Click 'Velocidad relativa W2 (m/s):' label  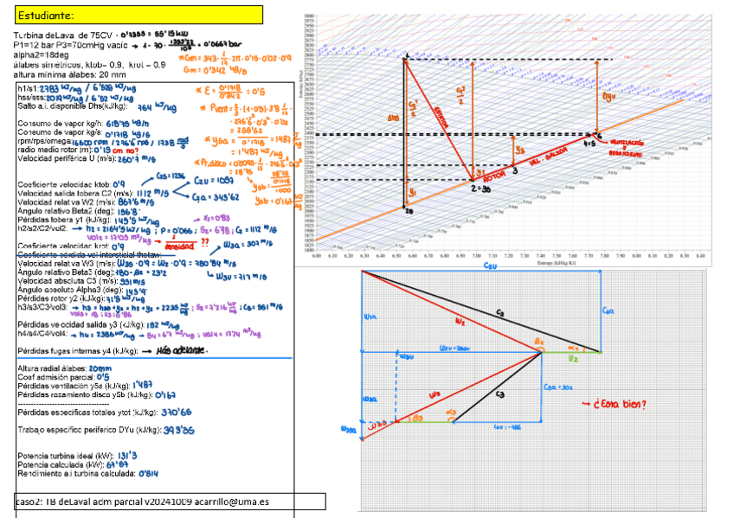tap(67, 202)
